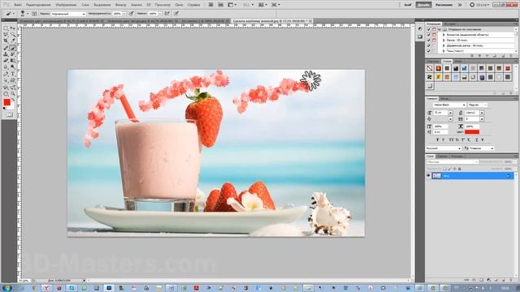Select the Move tool
Viewport: 520px width, 292px height.
click(13, 28)
